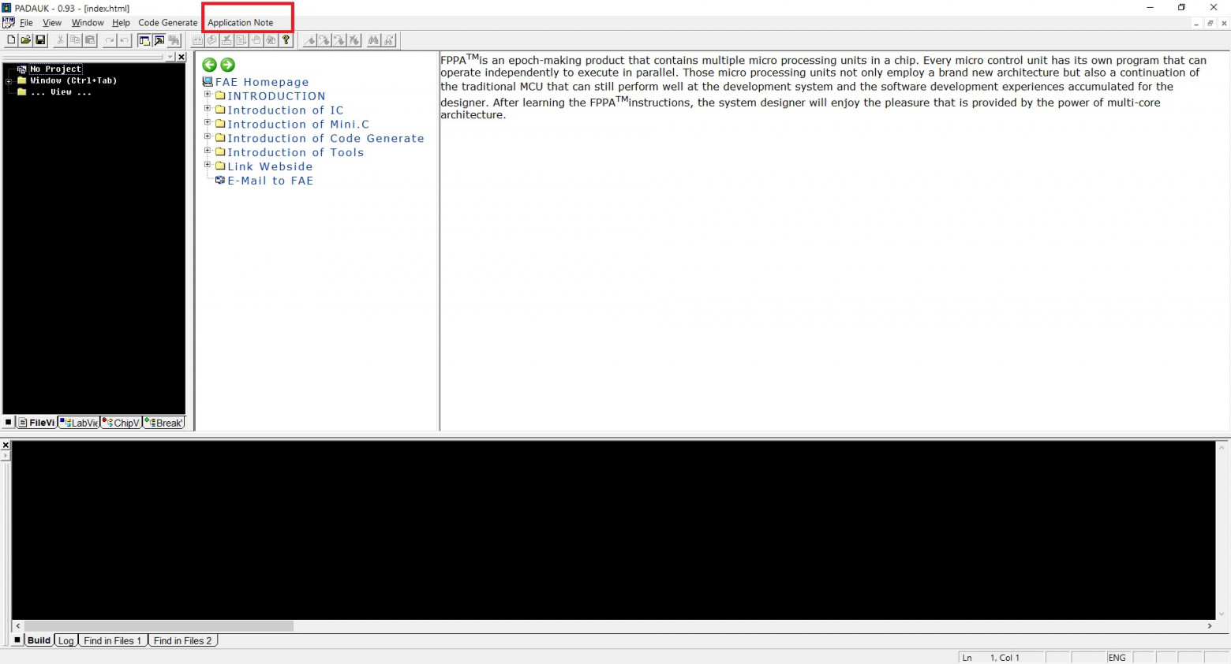Image resolution: width=1231 pixels, height=664 pixels.
Task: Click the binoculars Find icon
Action: pyautogui.click(x=374, y=40)
